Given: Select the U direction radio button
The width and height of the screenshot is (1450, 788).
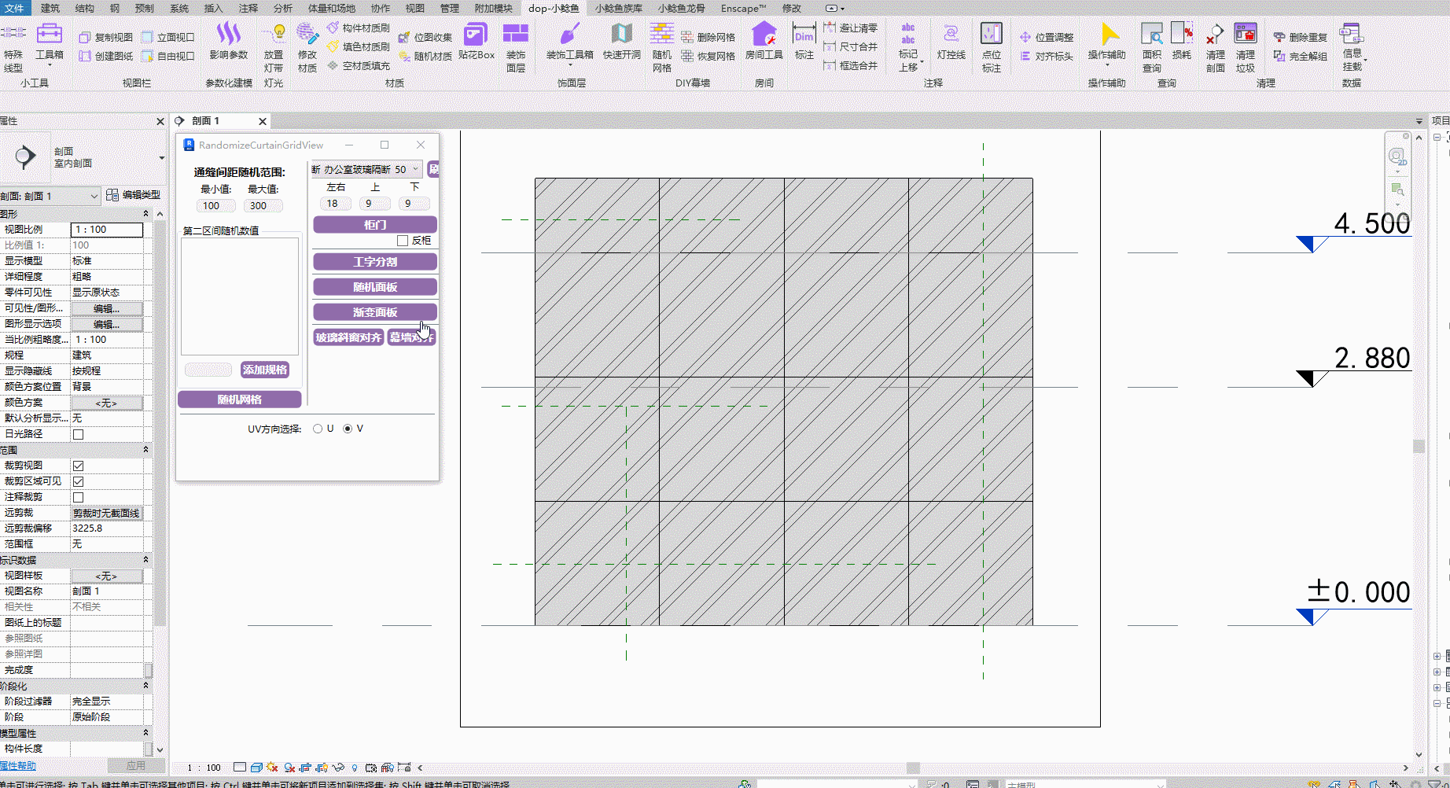Looking at the screenshot, I should [x=318, y=429].
